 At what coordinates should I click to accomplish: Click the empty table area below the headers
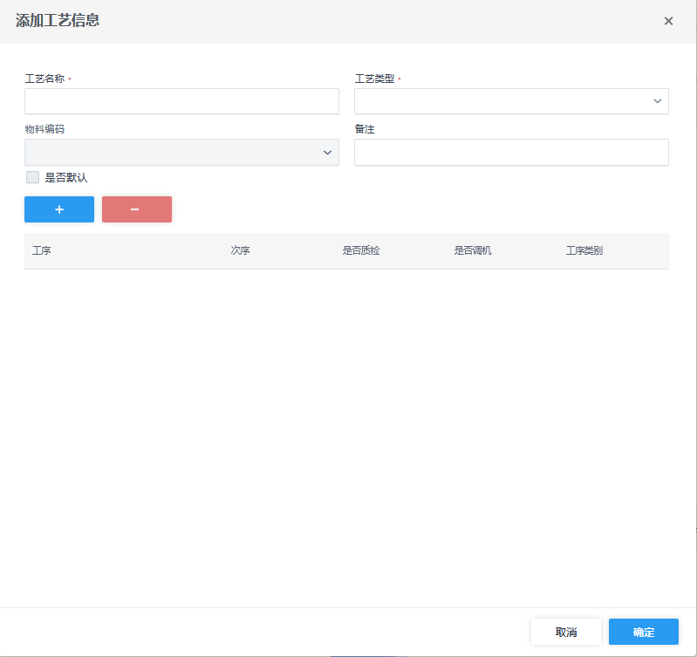[x=347, y=419]
